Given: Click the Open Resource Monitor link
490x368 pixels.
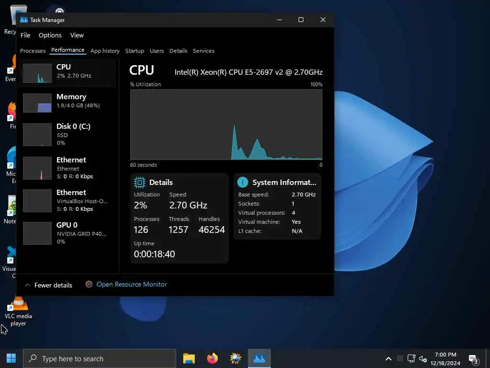Looking at the screenshot, I should point(132,284).
